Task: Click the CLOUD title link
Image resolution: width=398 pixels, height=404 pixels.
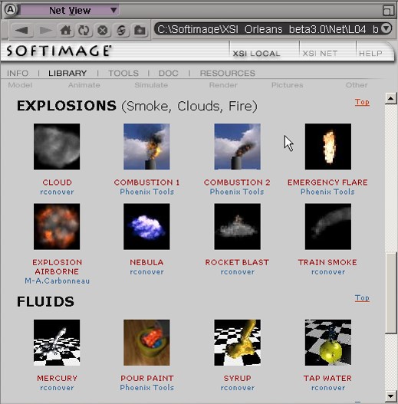Action: [x=57, y=182]
